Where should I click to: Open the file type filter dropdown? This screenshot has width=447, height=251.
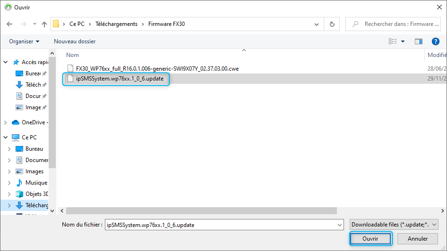pos(394,225)
